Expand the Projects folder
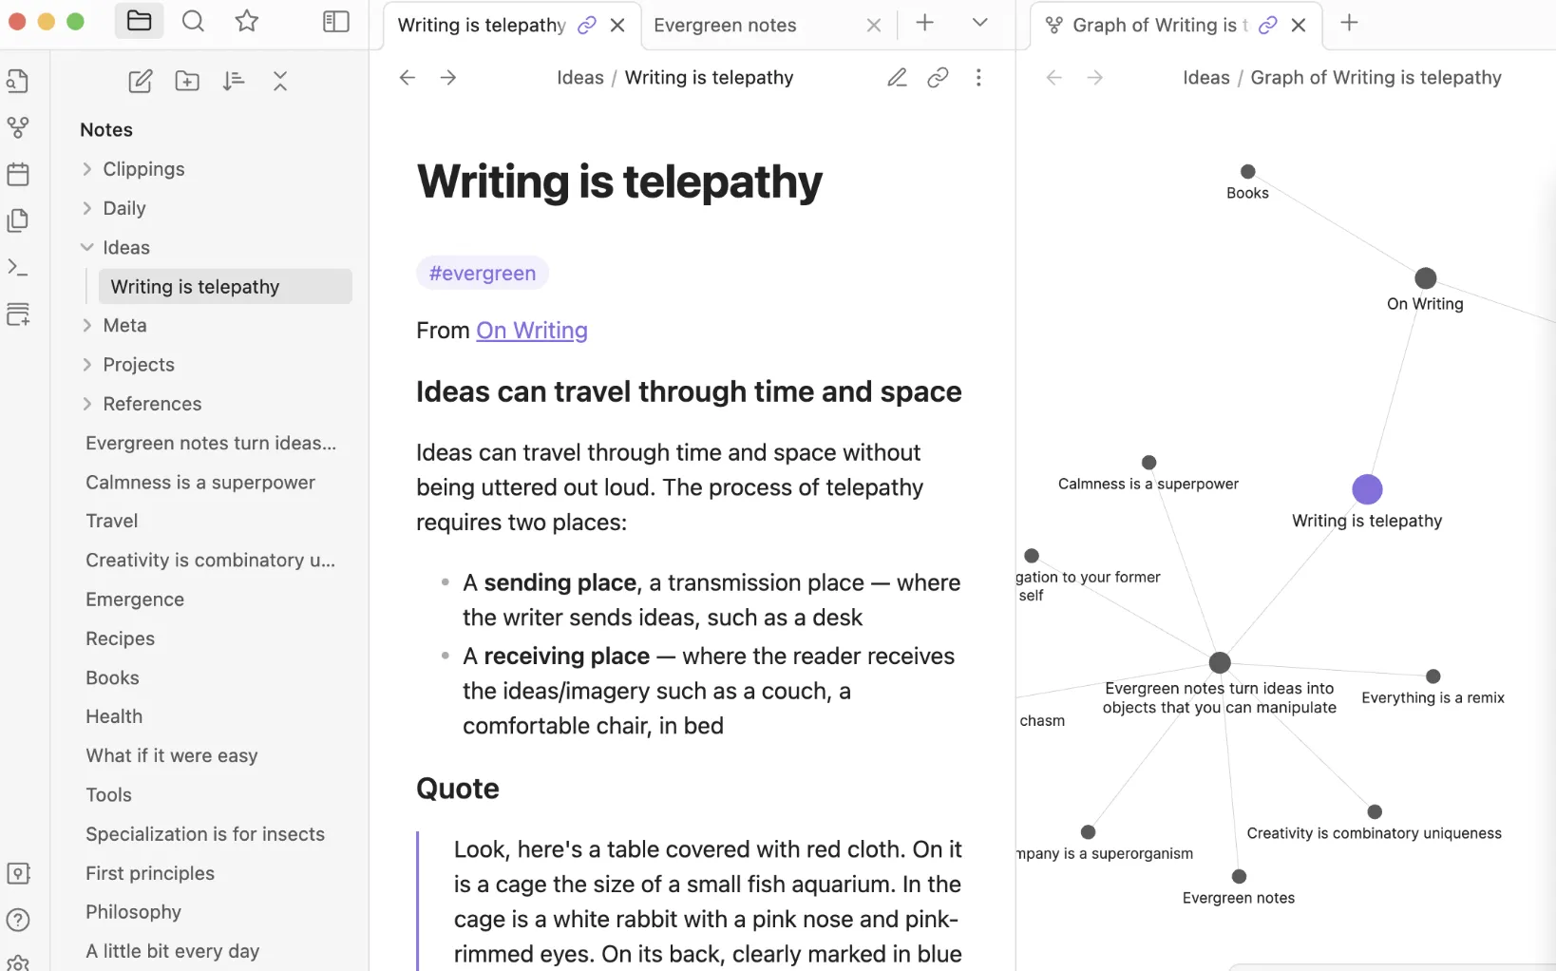This screenshot has height=971, width=1556. pyautogui.click(x=87, y=364)
